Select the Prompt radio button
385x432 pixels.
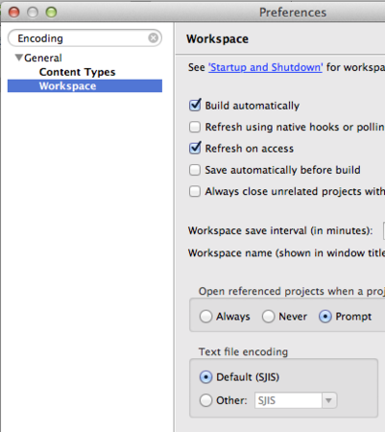(325, 317)
